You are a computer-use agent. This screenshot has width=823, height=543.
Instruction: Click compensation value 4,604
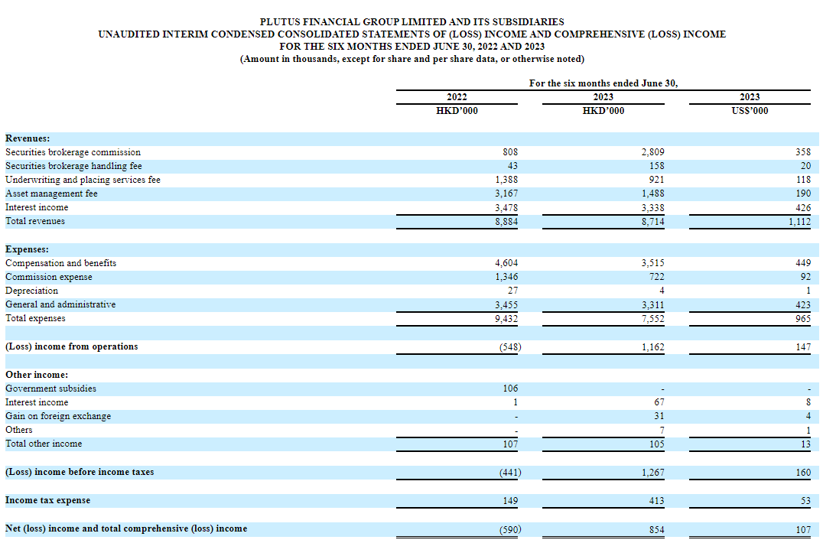click(506, 263)
